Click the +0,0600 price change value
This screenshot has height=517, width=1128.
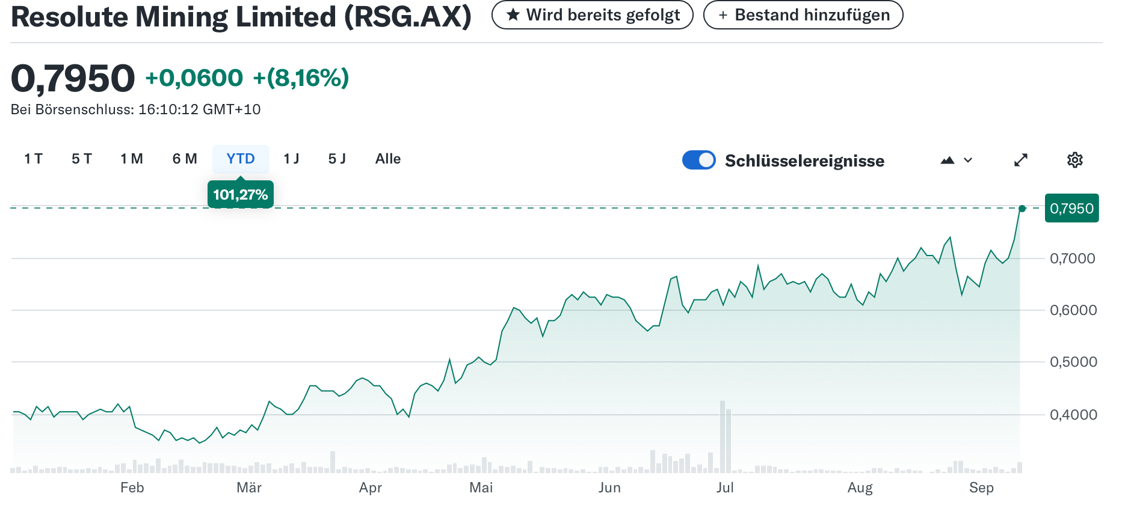point(194,78)
